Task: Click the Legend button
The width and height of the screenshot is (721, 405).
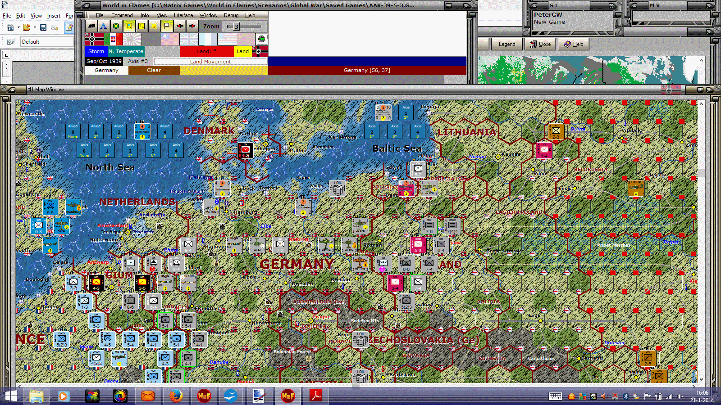Action: [507, 44]
